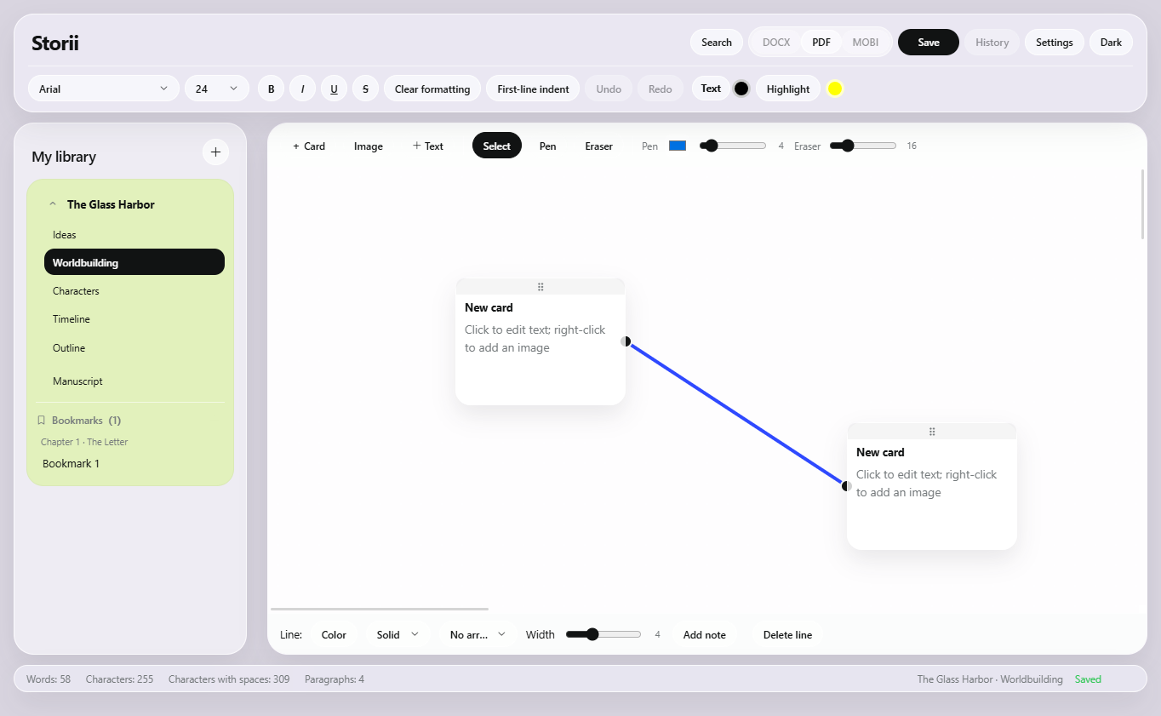Open the Manuscript section
Viewport: 1161px width, 716px height.
[134, 381]
